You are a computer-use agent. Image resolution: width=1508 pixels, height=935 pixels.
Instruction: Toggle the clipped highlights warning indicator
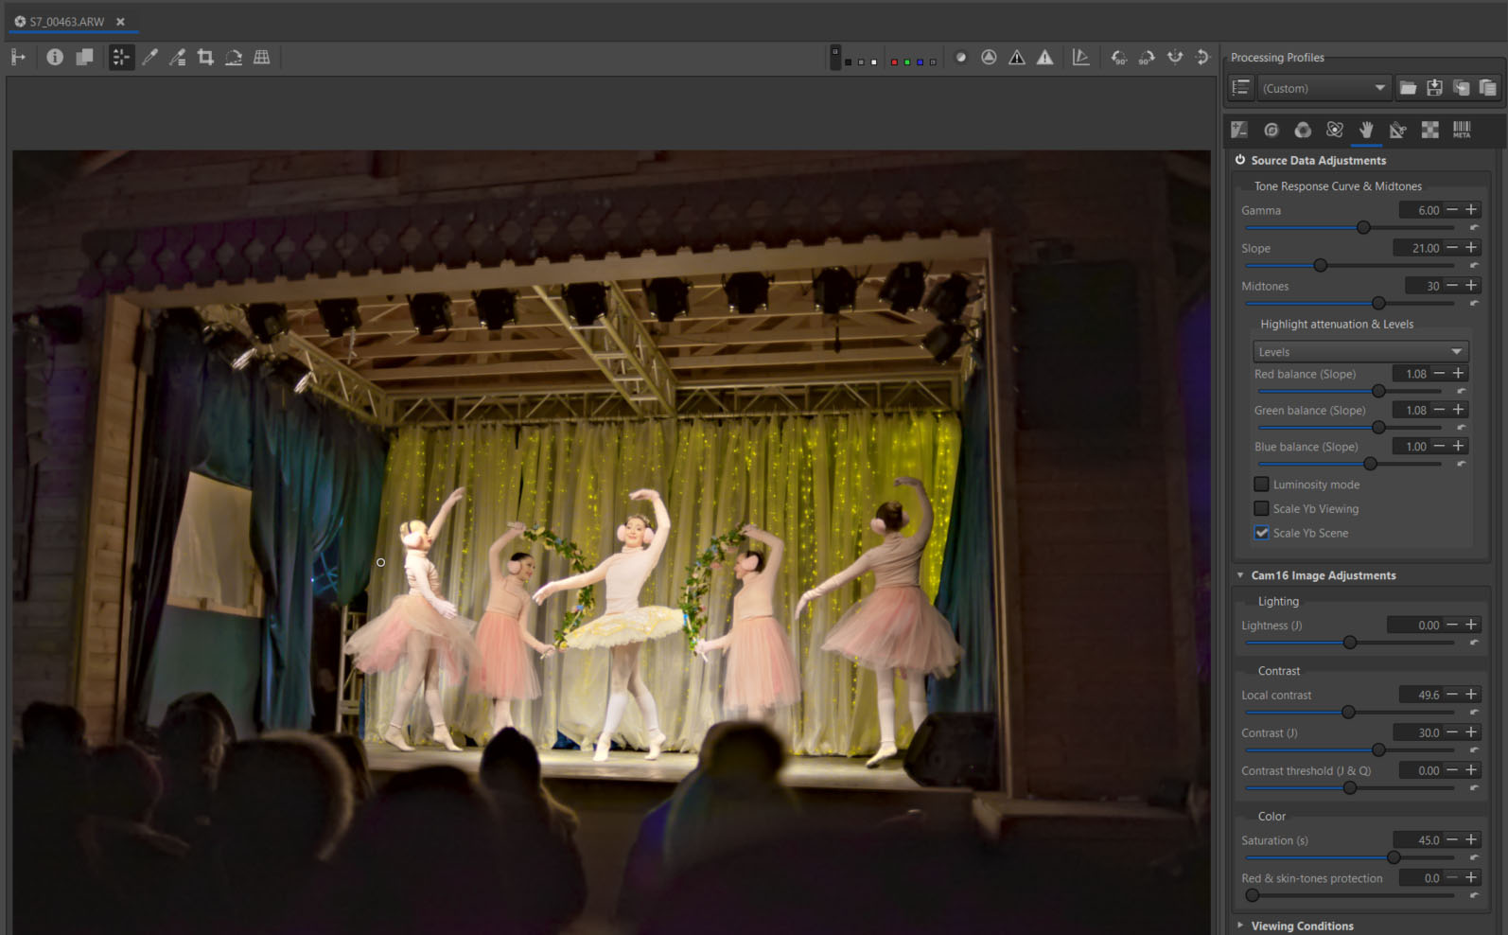click(x=1044, y=58)
